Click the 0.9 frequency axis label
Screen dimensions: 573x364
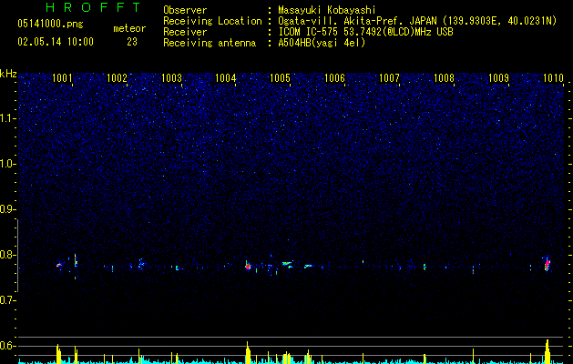click(7, 209)
